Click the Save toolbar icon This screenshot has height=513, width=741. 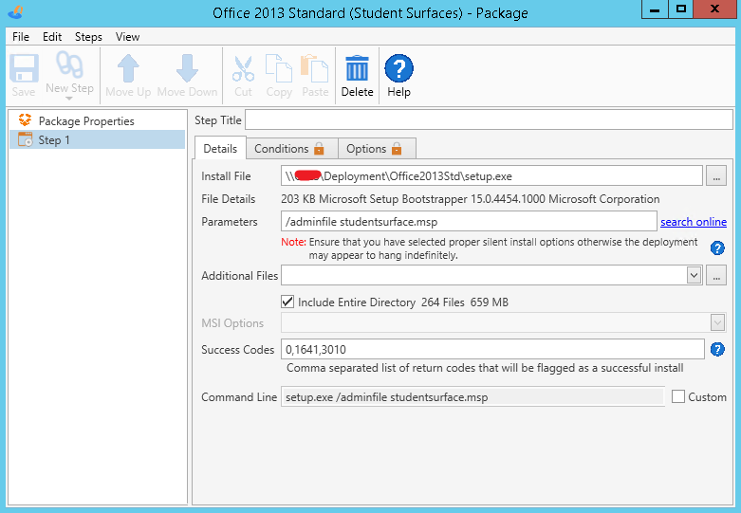point(24,69)
